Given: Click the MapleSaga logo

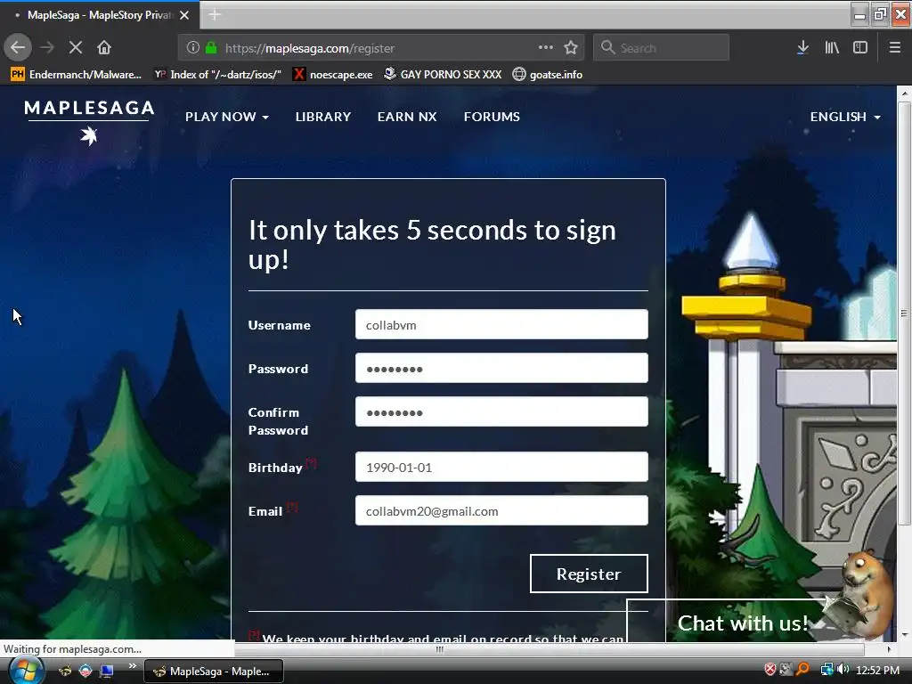Looking at the screenshot, I should tap(89, 121).
